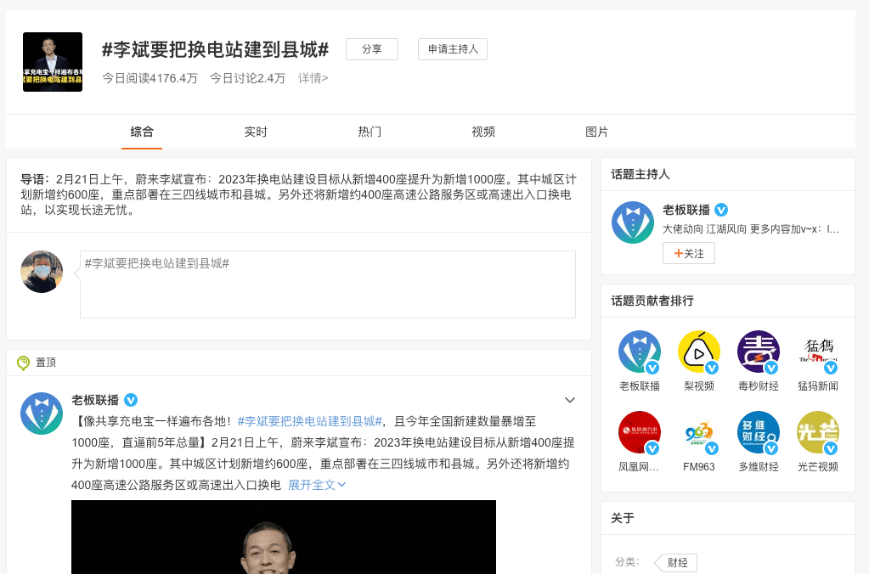Click the 猛犸新闻 contributor name

[x=818, y=386]
